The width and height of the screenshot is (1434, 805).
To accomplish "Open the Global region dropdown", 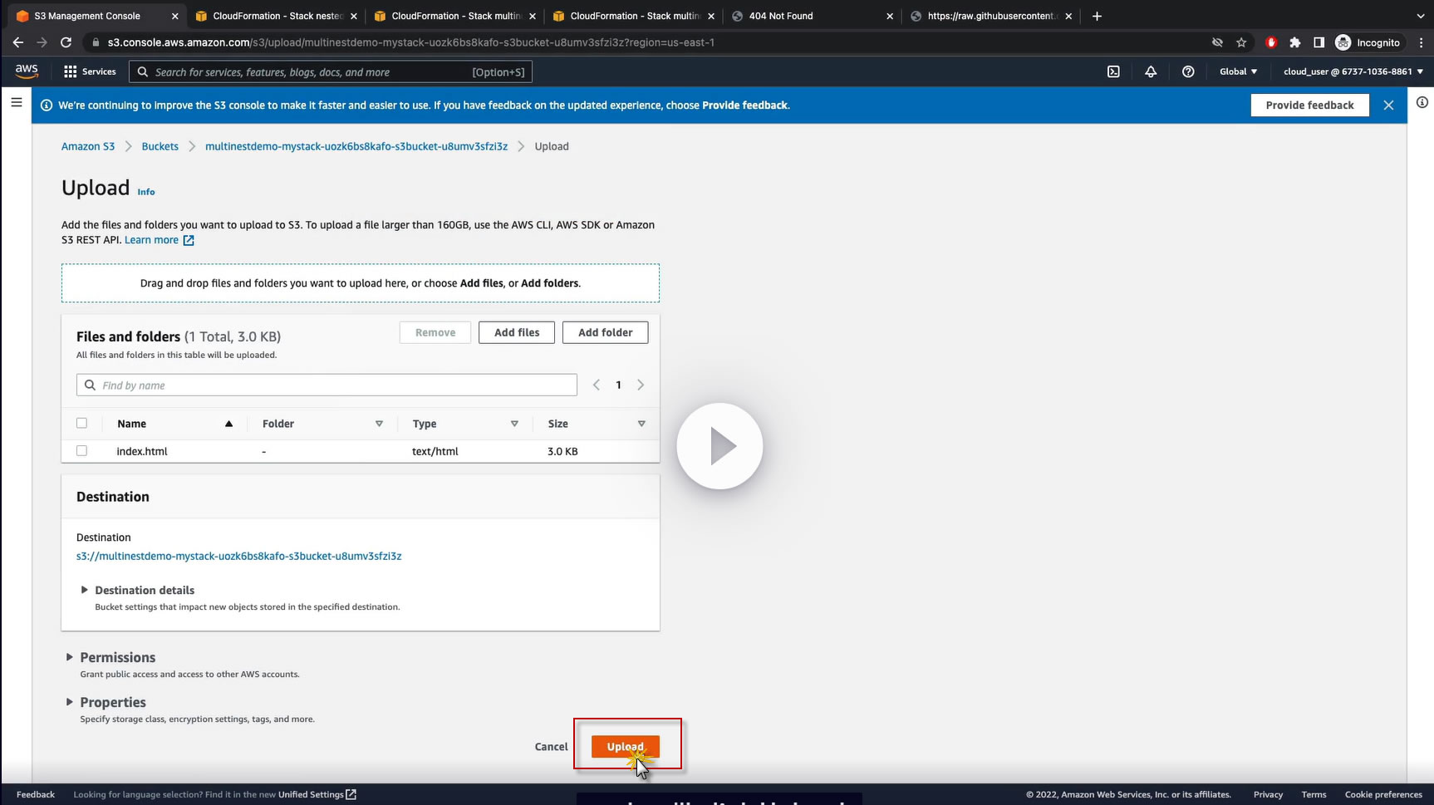I will click(1238, 71).
